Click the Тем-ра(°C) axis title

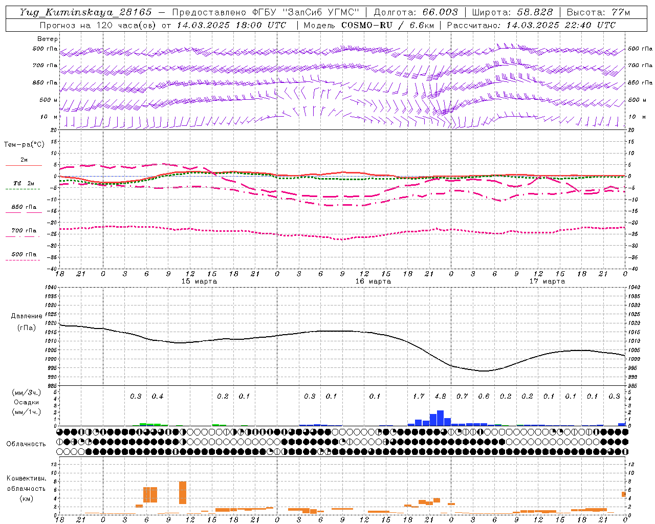click(24, 145)
